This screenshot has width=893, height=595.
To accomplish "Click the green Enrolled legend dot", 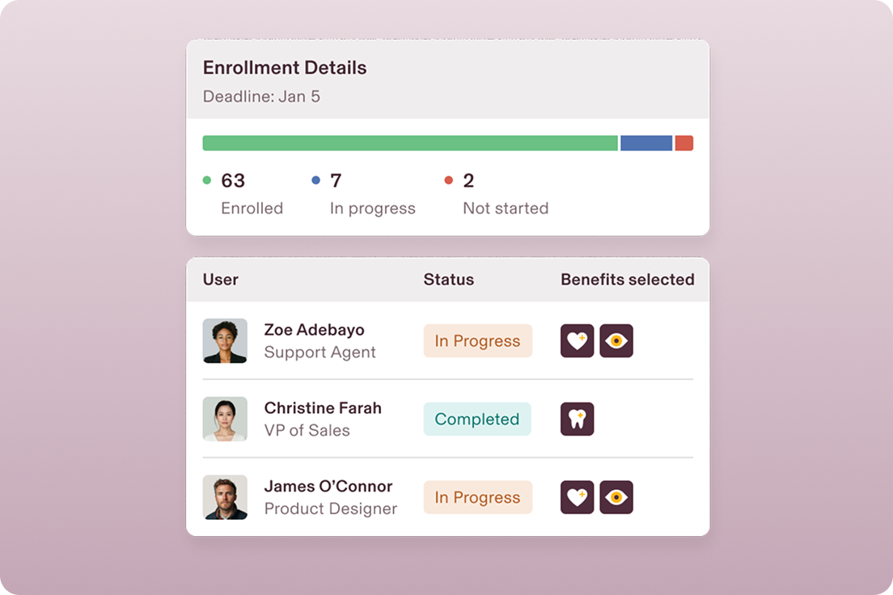I will tap(208, 180).
